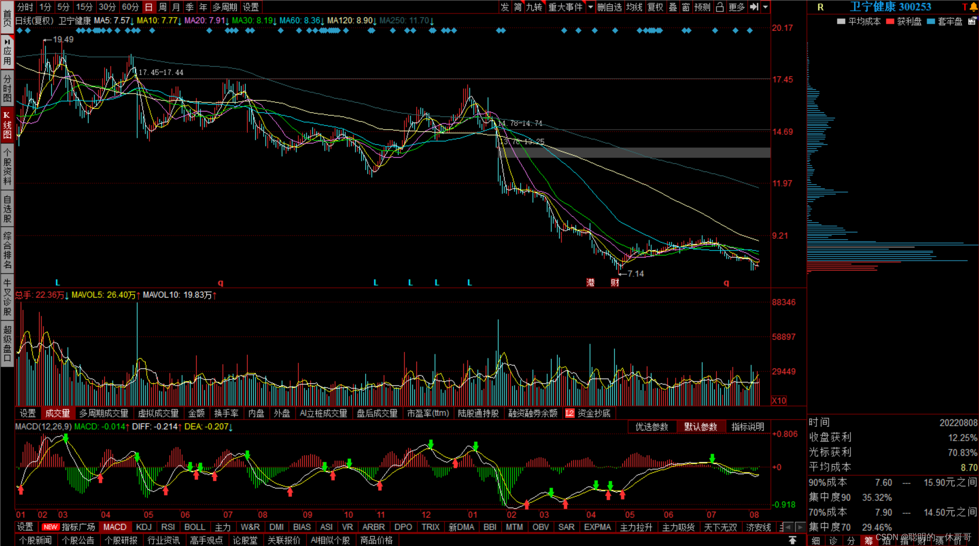
Task: Open the dropdown arrow after jump-to-end icon
Action: click(766, 7)
